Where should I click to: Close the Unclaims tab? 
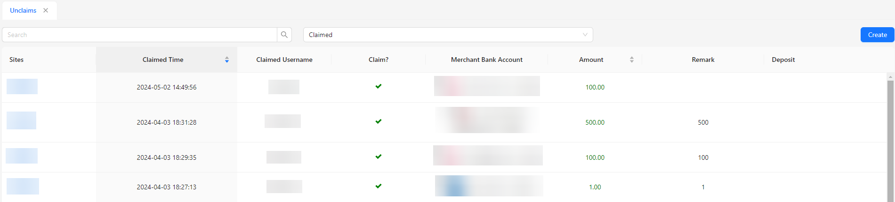(46, 10)
